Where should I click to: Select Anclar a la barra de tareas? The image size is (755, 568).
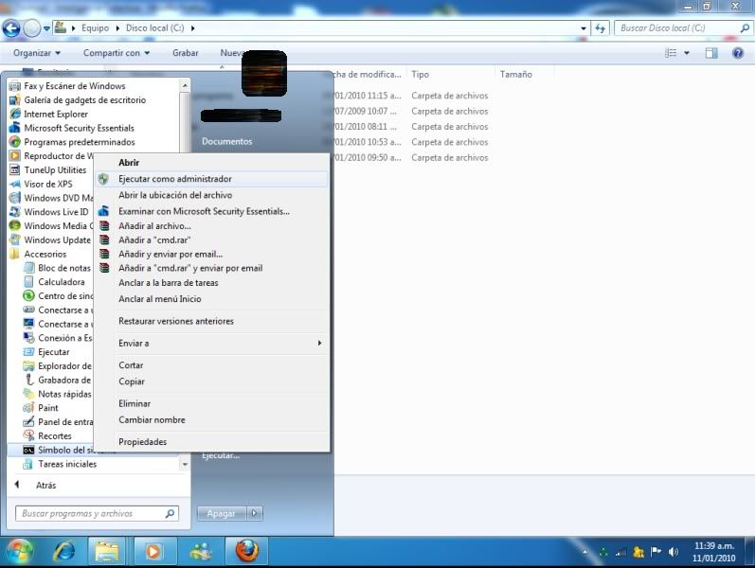pyautogui.click(x=212, y=283)
